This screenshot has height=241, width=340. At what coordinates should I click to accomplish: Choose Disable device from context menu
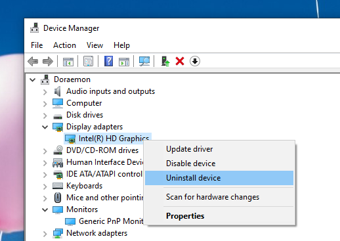click(219, 164)
